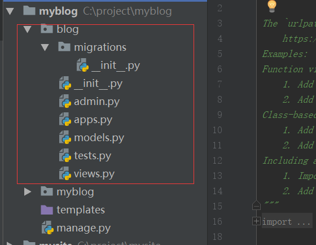Click line number 10 in the gutter
Viewport: 316px width, 245px height.
pyautogui.click(x=217, y=130)
